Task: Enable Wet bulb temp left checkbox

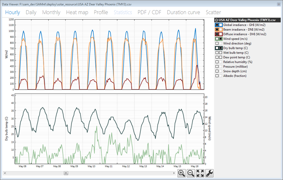Action: (x=217, y=52)
